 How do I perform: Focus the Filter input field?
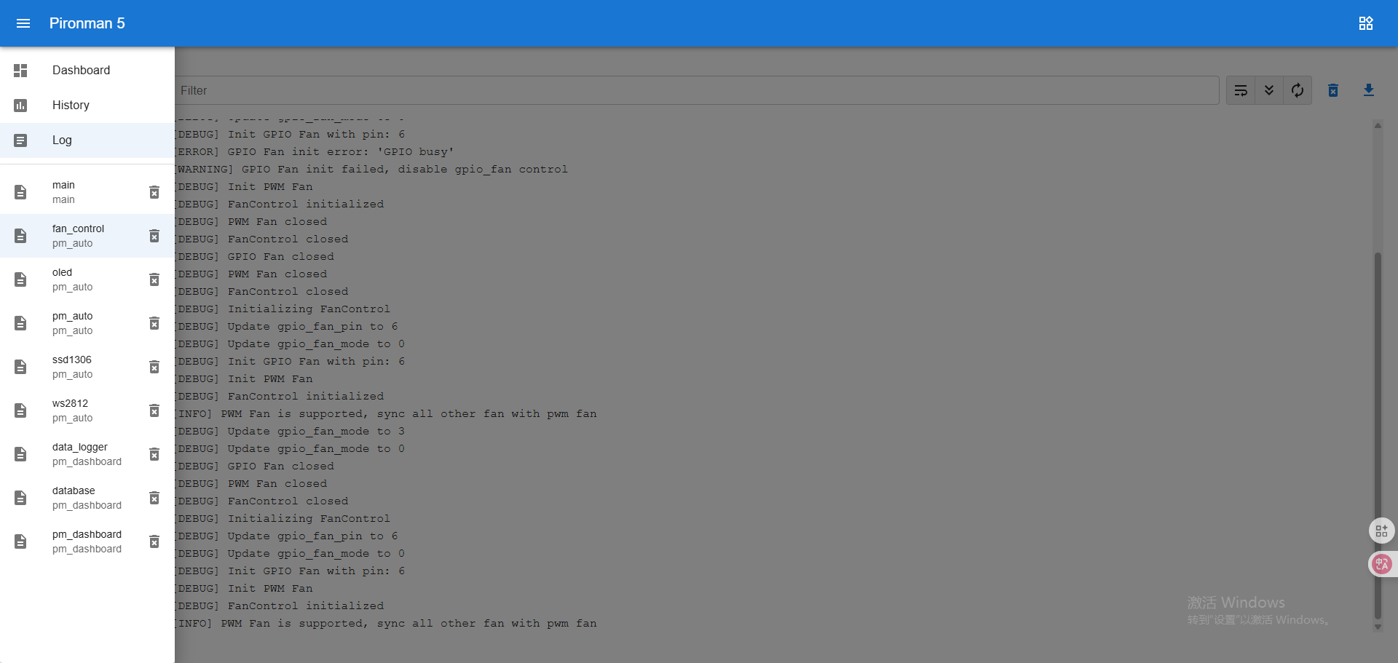697,90
